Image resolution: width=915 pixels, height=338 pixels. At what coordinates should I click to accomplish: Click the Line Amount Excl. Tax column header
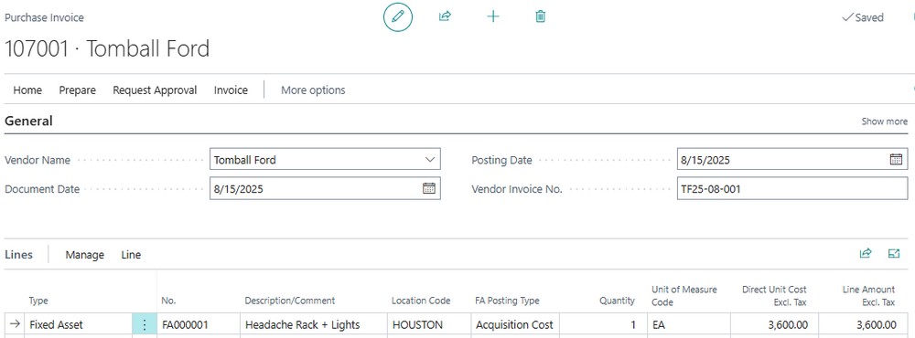pos(868,296)
